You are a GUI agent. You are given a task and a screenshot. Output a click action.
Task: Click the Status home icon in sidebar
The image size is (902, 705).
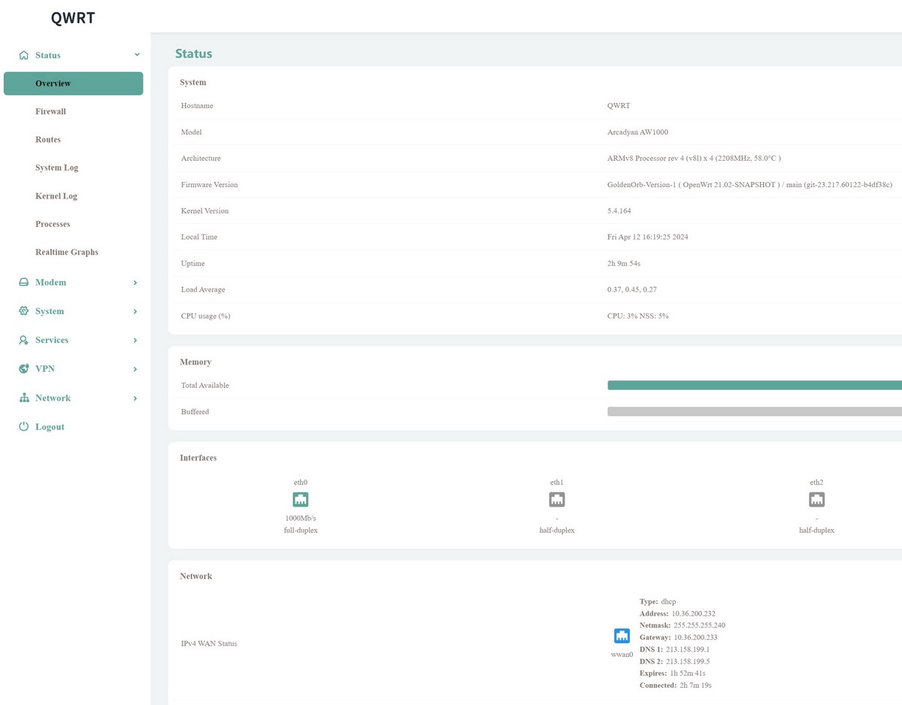23,56
